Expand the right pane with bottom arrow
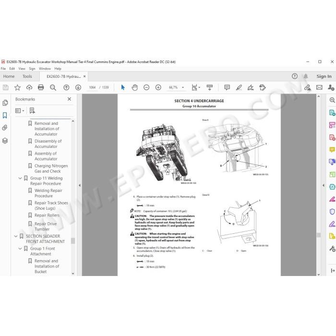The height and width of the screenshot is (336, 336). 333,271
